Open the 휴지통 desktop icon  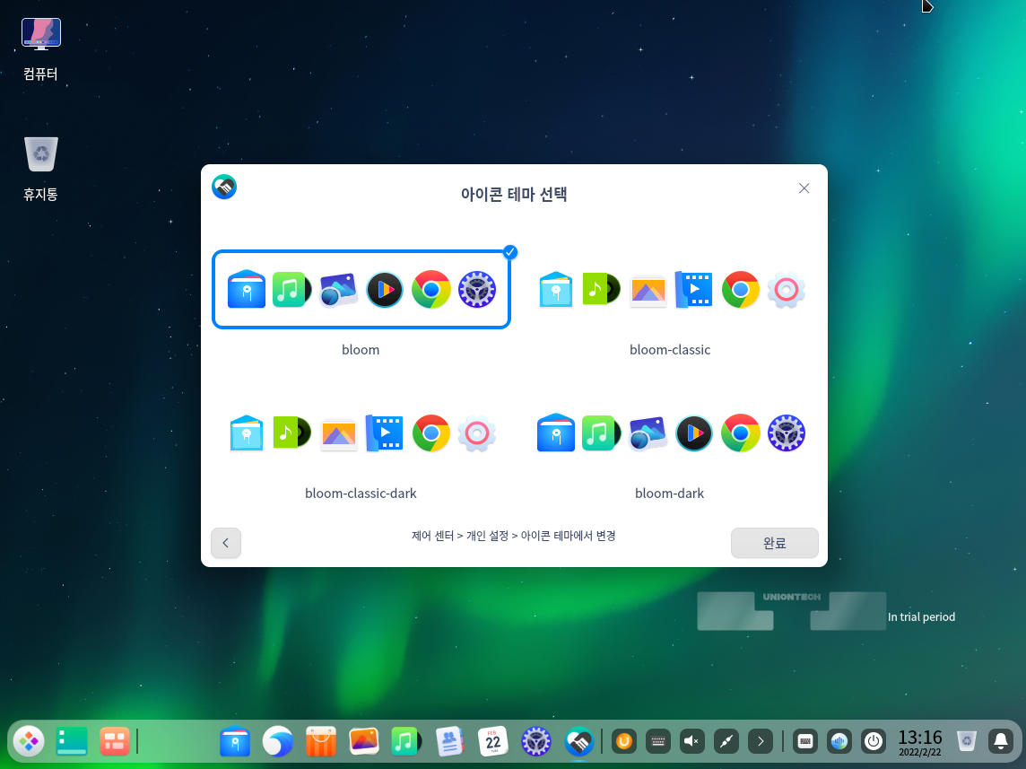coord(40,169)
